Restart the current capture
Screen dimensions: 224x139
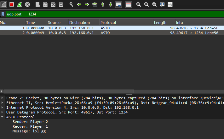[x=20, y=5]
